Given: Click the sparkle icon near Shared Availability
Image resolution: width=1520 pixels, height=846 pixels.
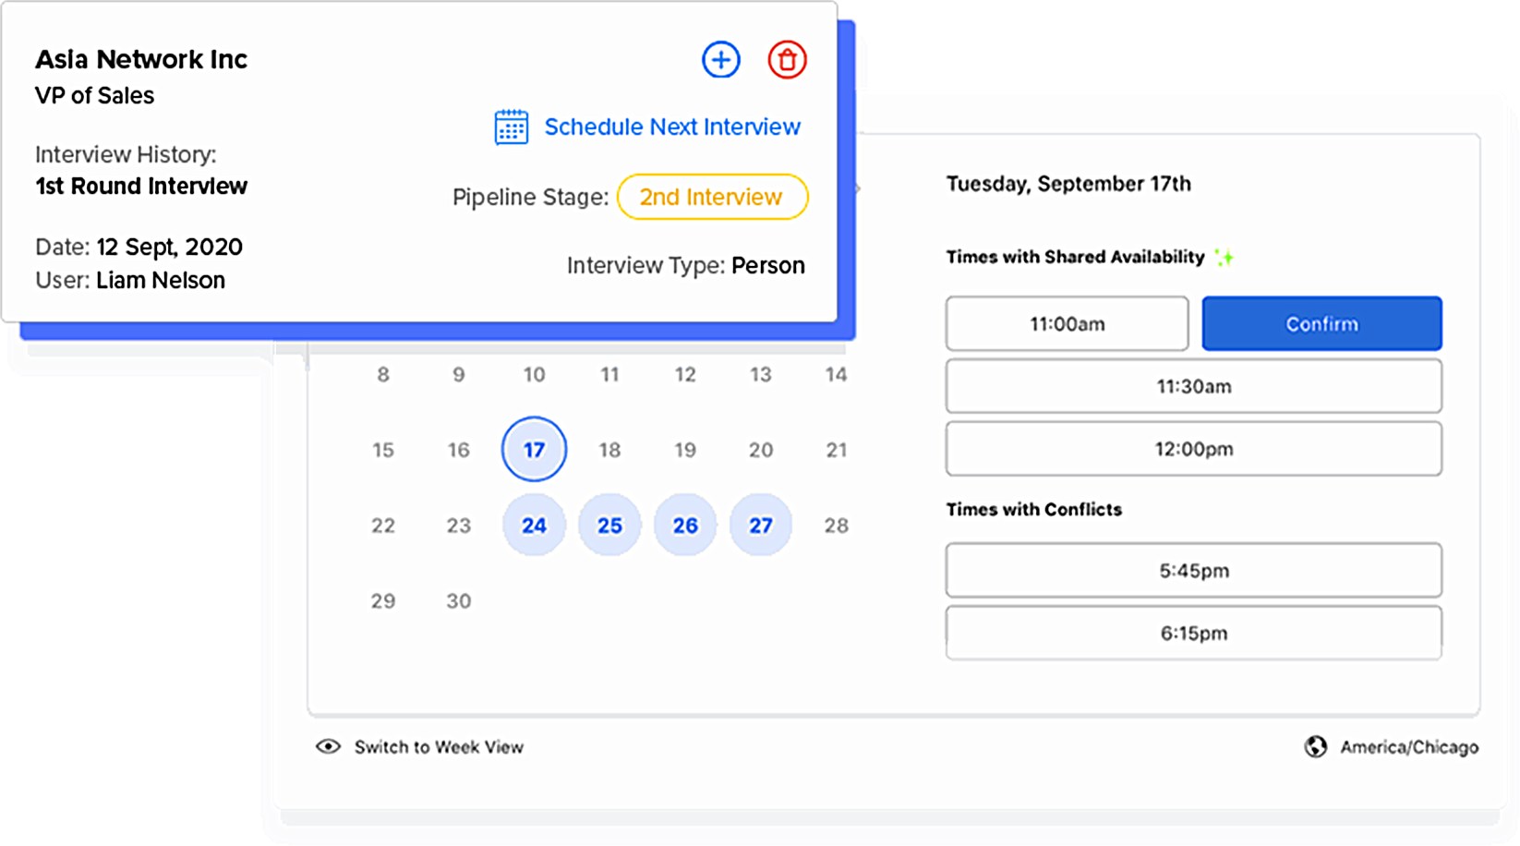Looking at the screenshot, I should (1224, 257).
